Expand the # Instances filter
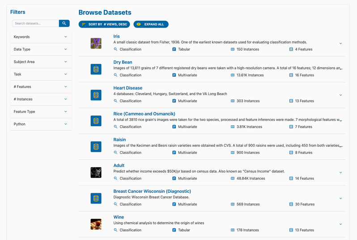Viewport: 357px width, 240px height. tap(41, 99)
